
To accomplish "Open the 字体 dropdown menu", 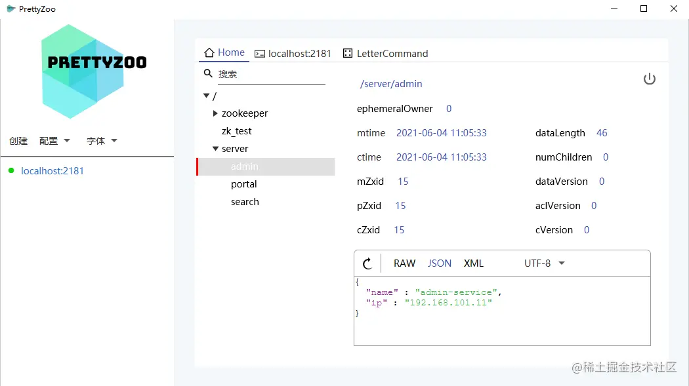I will (x=102, y=141).
